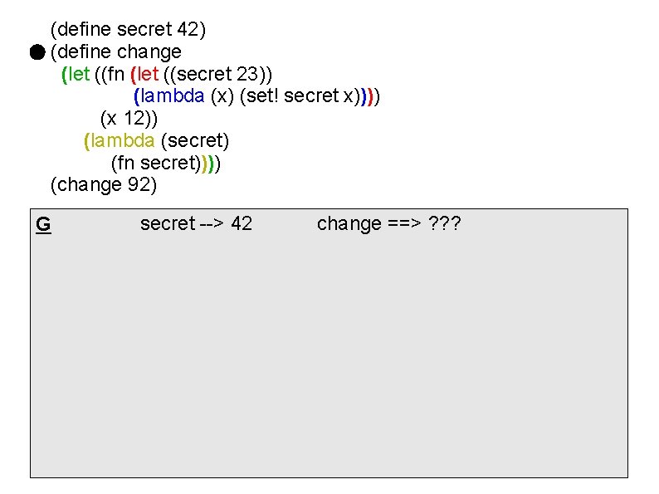Click the number 42 in the environment box
The width and height of the screenshot is (659, 494).
coord(242,223)
